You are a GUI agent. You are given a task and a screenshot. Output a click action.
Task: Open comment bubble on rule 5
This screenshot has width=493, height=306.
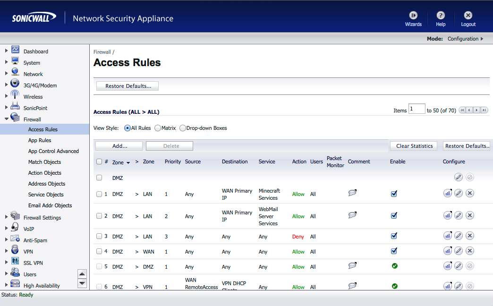tap(352, 265)
